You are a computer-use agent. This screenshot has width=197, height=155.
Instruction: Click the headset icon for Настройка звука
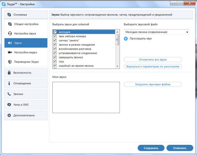[x=10, y=34]
